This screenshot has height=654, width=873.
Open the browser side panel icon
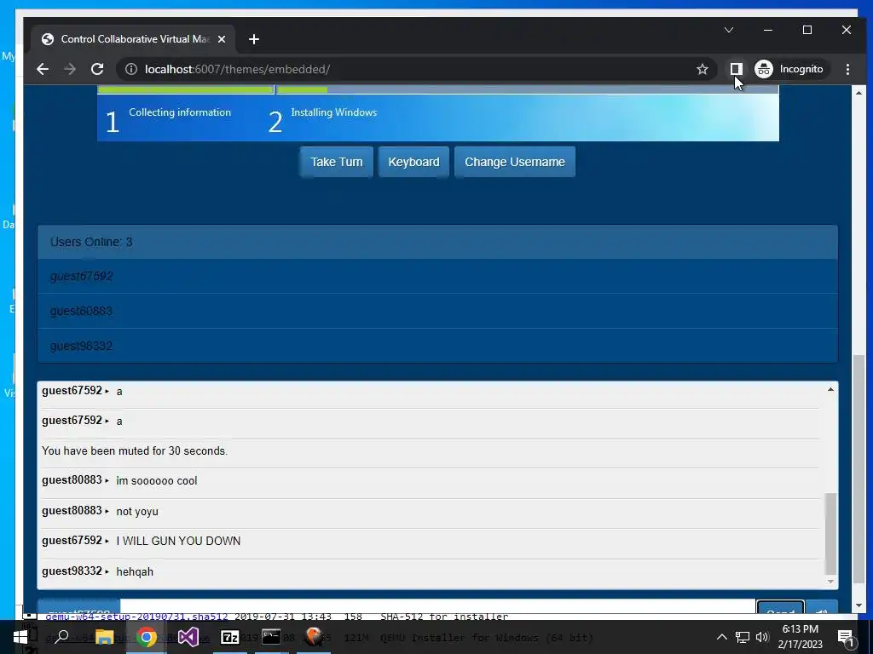click(x=736, y=69)
